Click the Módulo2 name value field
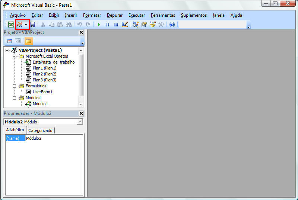298x200 pixels. (x=54, y=138)
